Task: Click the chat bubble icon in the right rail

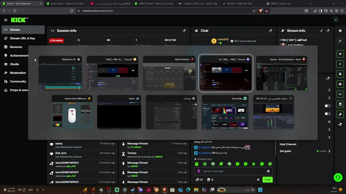Action: [340, 84]
